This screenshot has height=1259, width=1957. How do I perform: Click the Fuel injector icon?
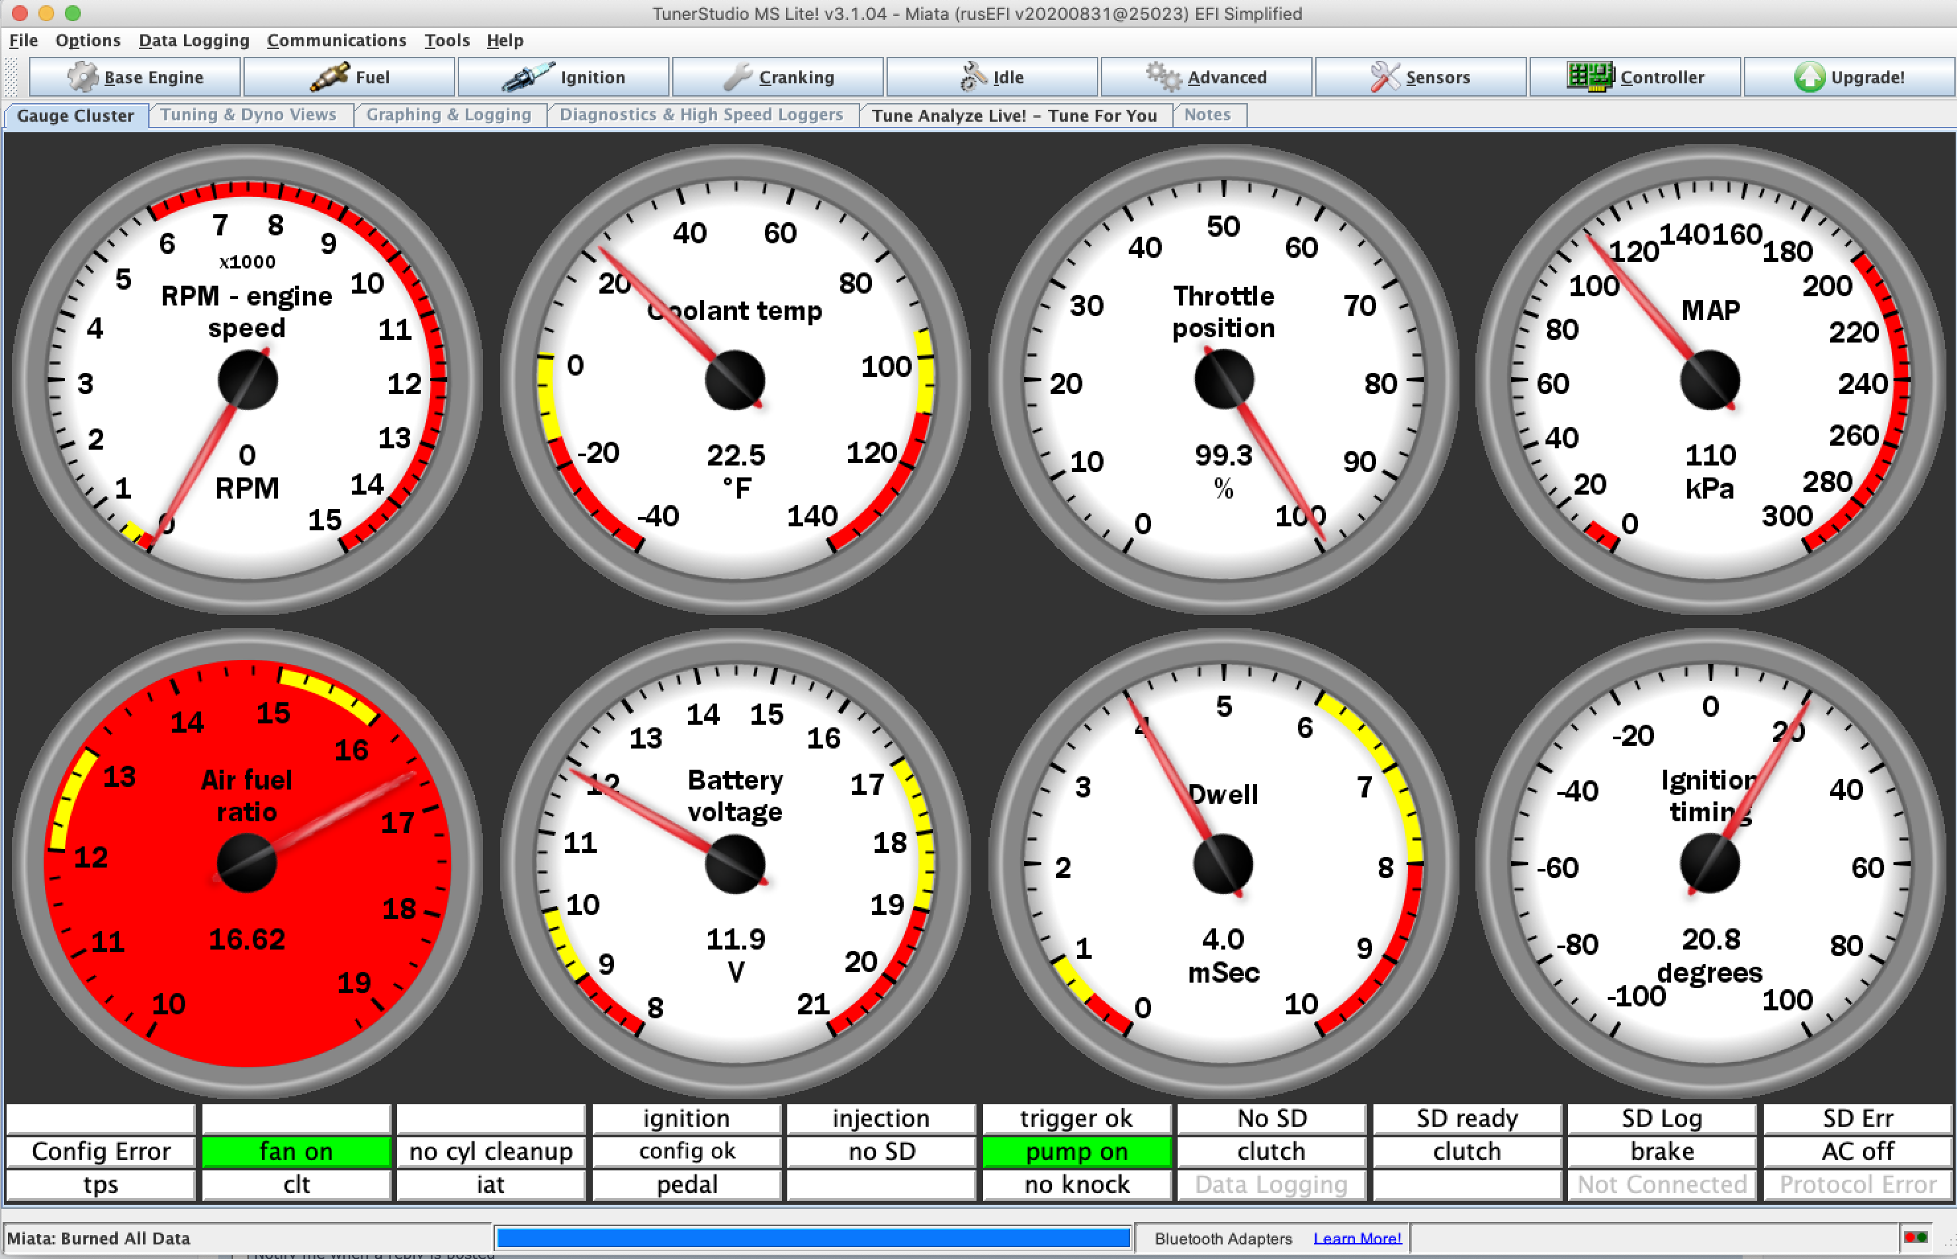pos(329,77)
